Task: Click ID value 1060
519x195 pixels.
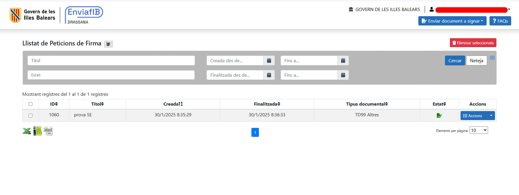Action: (54, 115)
